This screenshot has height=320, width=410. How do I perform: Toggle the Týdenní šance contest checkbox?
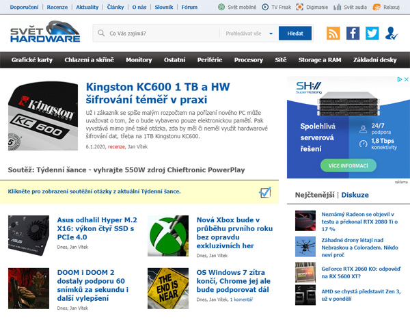[x=266, y=192]
